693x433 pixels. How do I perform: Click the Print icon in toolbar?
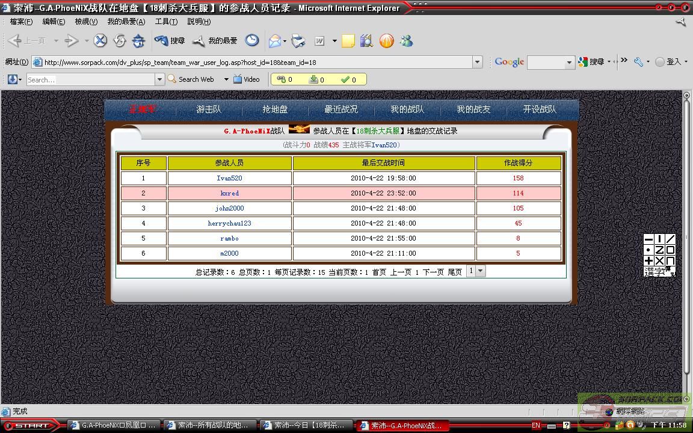[x=298, y=41]
